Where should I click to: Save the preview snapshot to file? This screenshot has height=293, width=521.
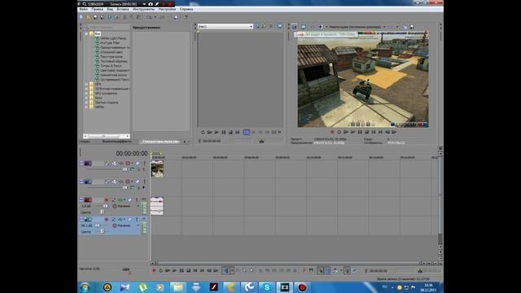pos(412,27)
